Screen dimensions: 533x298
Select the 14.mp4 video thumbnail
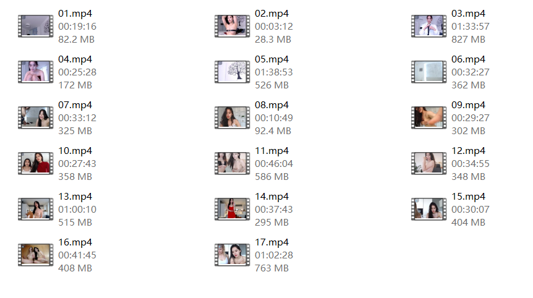232,209
